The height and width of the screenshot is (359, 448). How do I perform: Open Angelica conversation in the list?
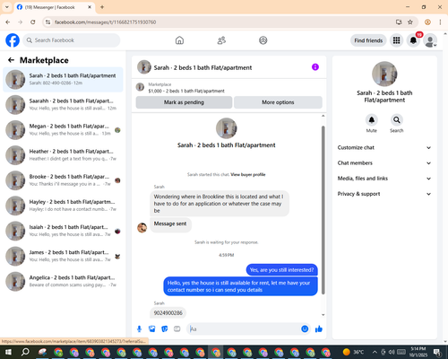pyautogui.click(x=63, y=281)
